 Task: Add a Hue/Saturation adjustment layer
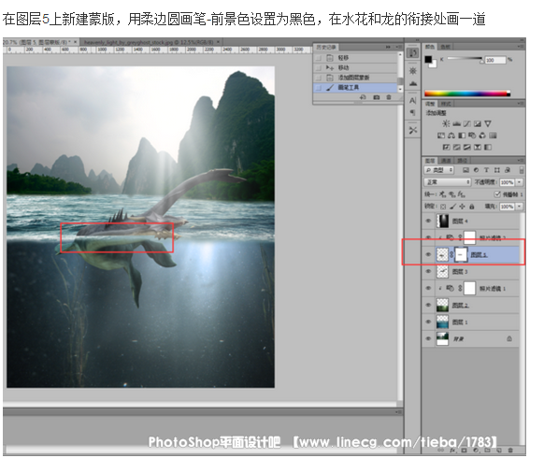point(441,136)
